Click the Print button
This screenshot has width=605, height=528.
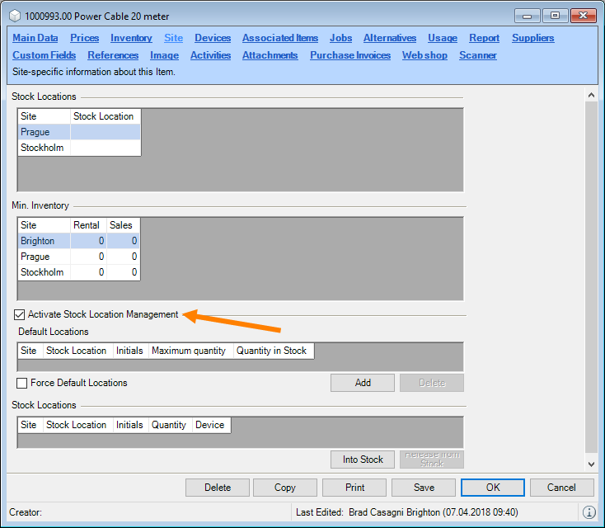[354, 488]
